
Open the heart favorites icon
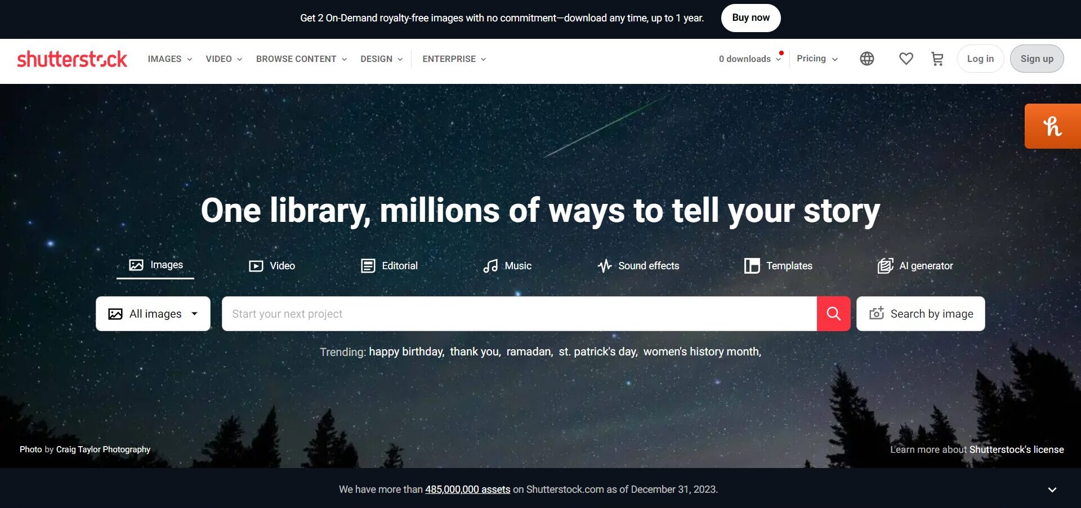tap(906, 59)
